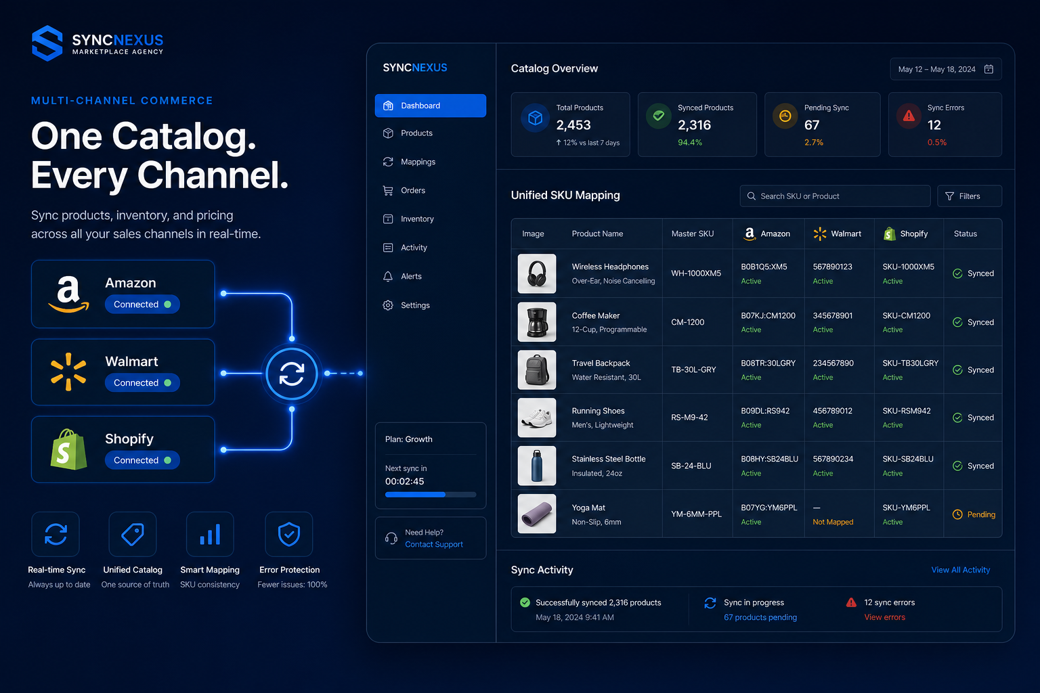Viewport: 1040px width, 693px height.
Task: Click the calendar icon beside the date range
Action: [x=989, y=69]
